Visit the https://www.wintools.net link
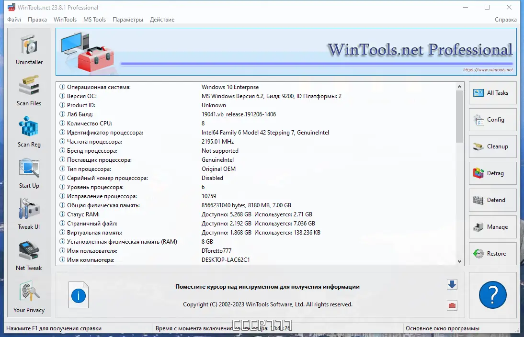The image size is (524, 337). point(488,70)
